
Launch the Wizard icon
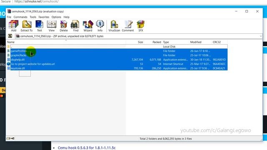[x=88, y=26]
